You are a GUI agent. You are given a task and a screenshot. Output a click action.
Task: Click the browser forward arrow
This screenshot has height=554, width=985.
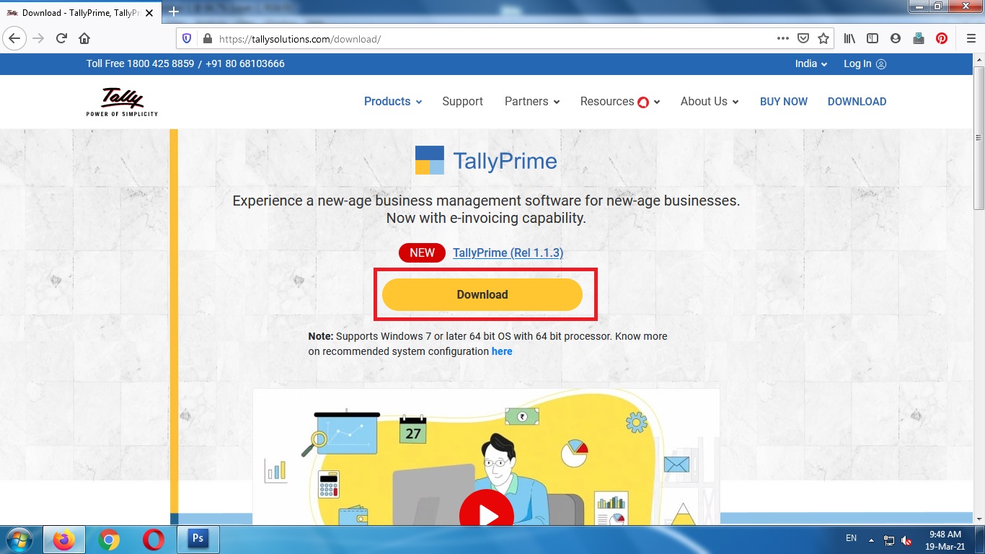38,38
